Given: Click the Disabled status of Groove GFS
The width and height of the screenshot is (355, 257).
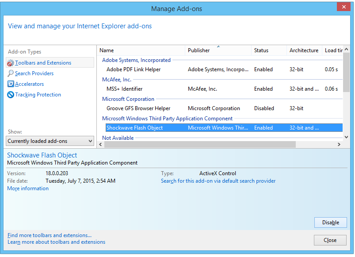Looking at the screenshot, I should click(264, 108).
